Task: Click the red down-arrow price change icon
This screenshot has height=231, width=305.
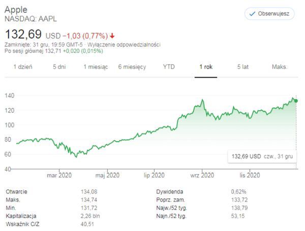Action: pyautogui.click(x=112, y=36)
